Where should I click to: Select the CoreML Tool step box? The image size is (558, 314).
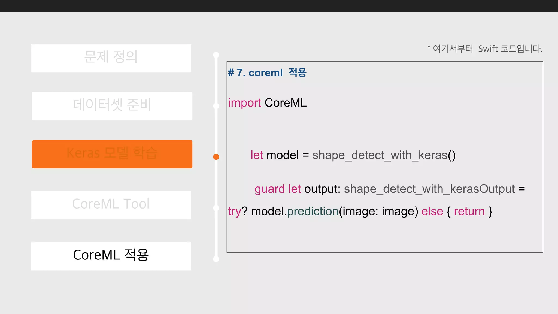click(111, 205)
